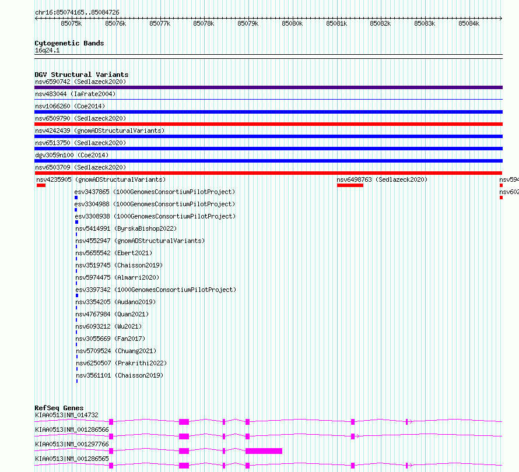Select nsv5974475 (Almarri2020) label

[117, 277]
